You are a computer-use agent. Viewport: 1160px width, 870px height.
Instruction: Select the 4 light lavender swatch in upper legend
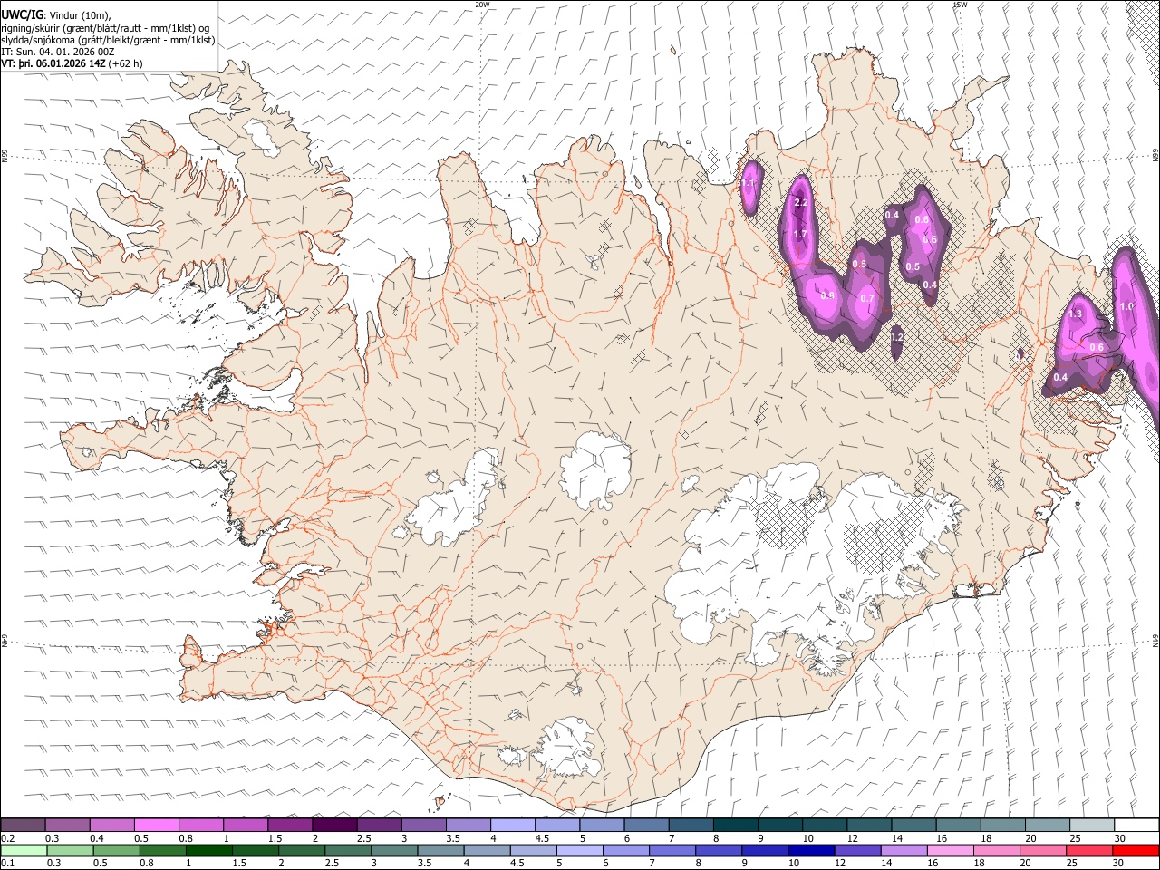pyautogui.click(x=513, y=825)
